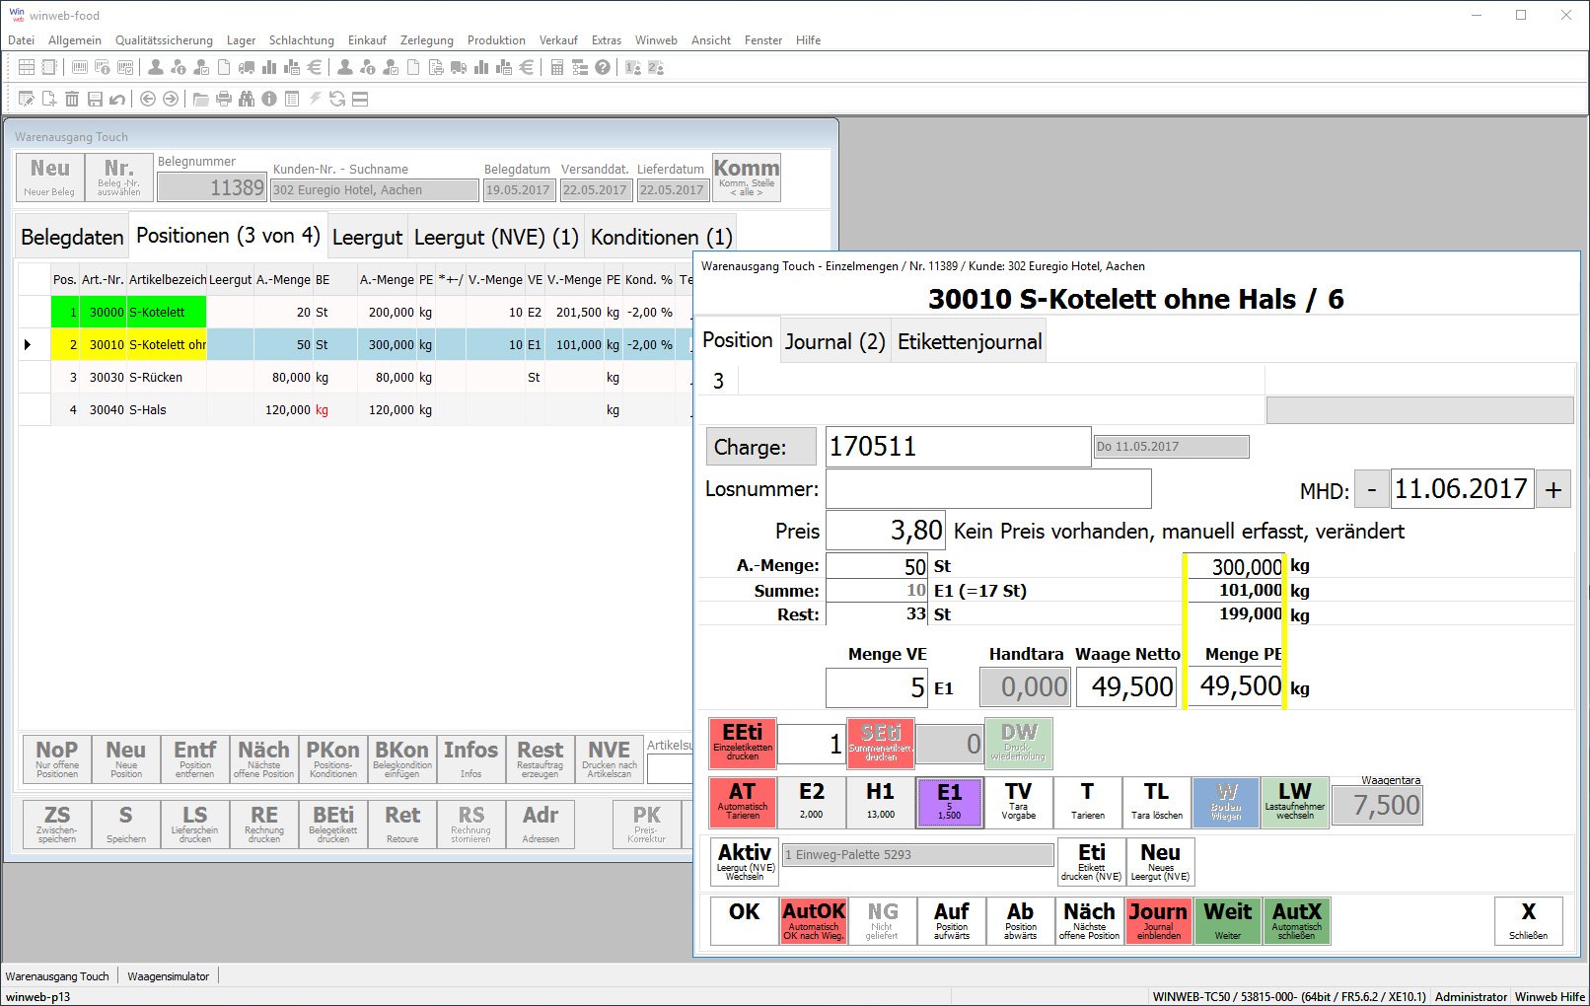Click the table grid icon in the top toolbar
This screenshot has height=1006, width=1590.
(x=27, y=68)
